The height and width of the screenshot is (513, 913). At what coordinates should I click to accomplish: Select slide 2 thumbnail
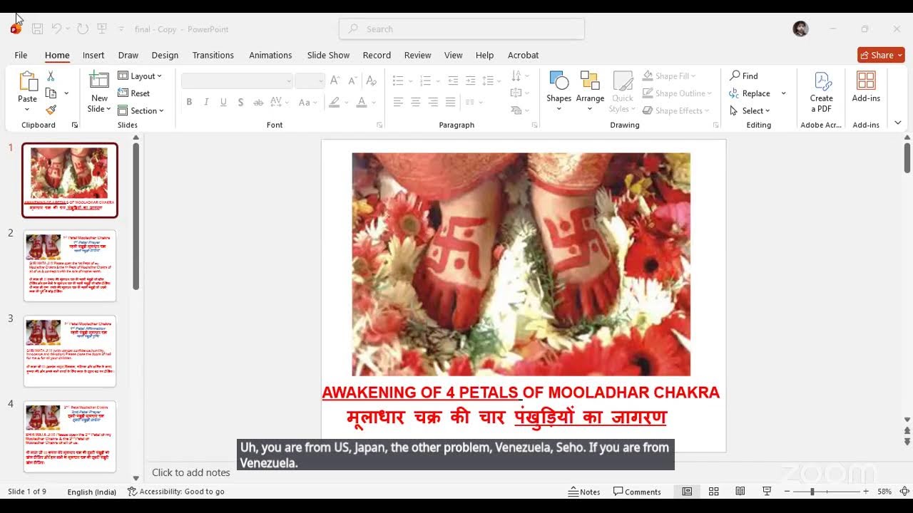(x=70, y=265)
